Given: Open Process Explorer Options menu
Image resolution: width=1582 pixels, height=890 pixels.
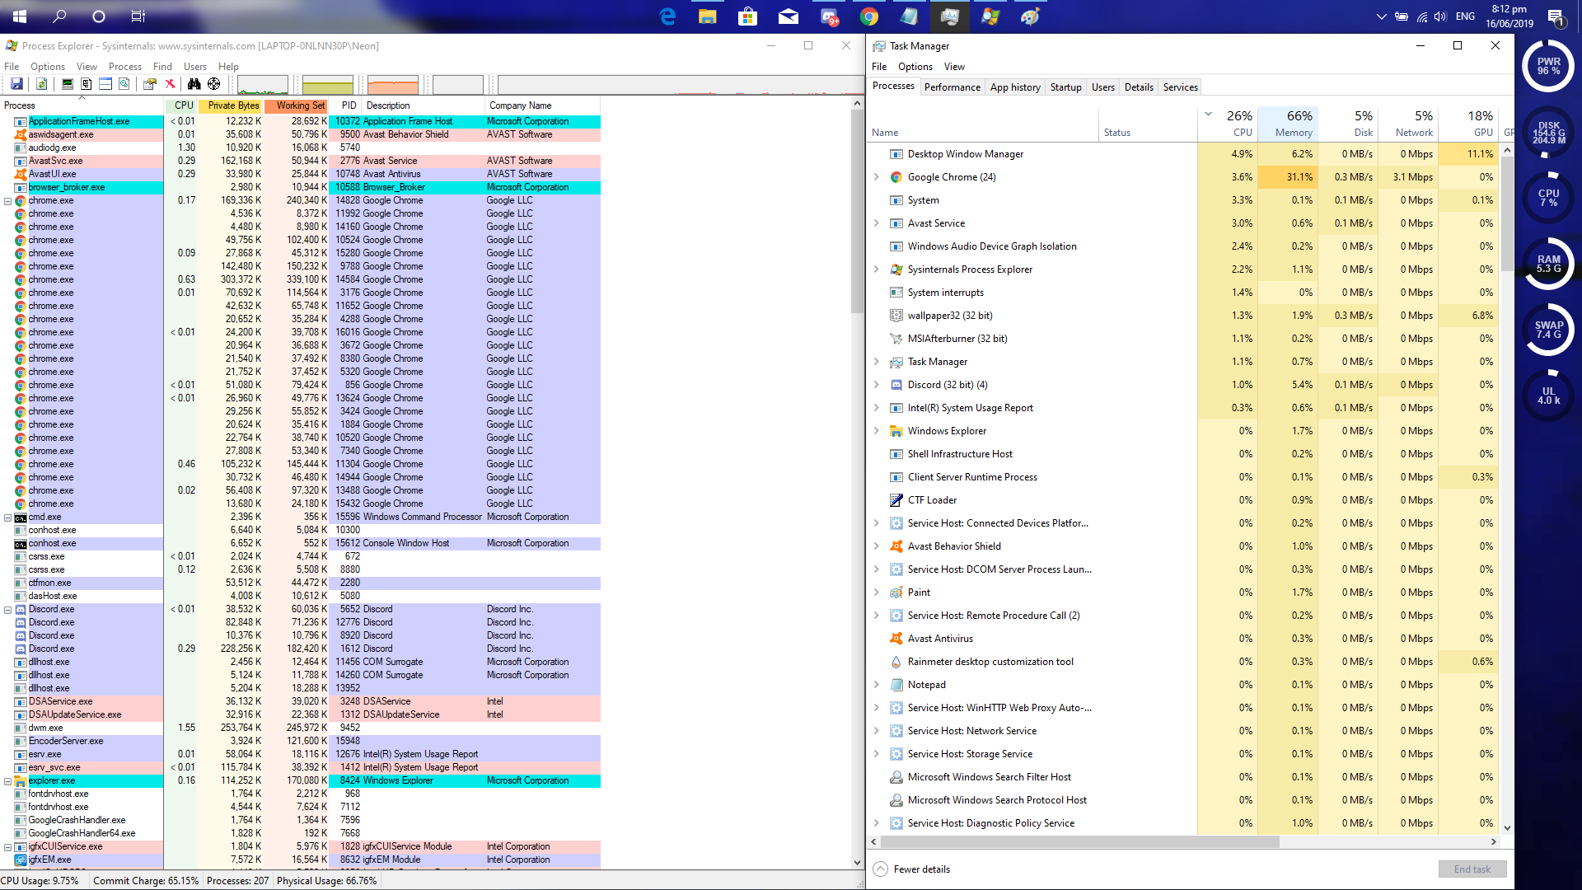Looking at the screenshot, I should click(48, 67).
